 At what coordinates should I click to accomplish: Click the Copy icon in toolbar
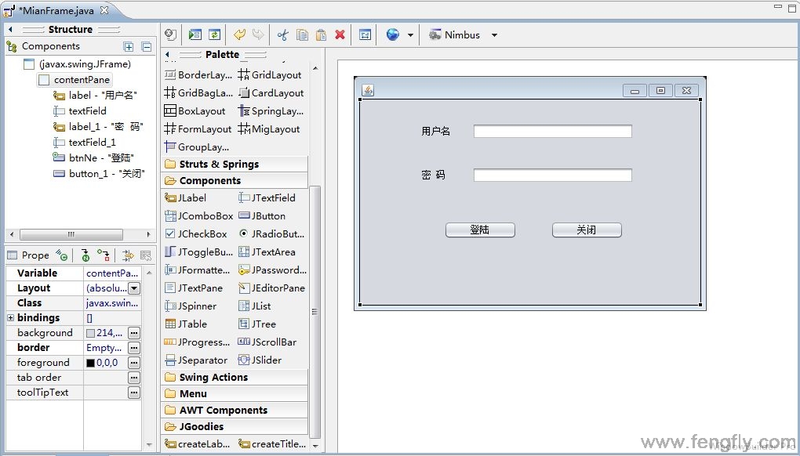[302, 34]
